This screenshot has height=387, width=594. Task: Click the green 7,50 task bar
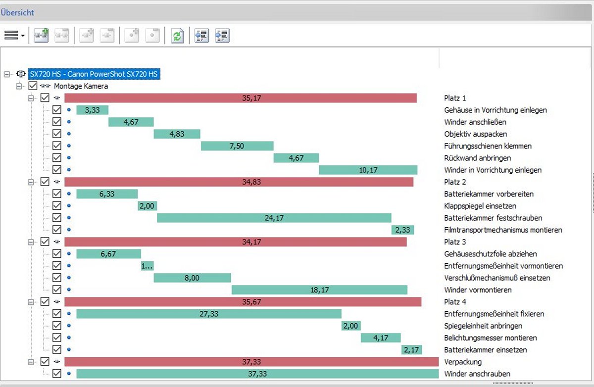[237, 146]
